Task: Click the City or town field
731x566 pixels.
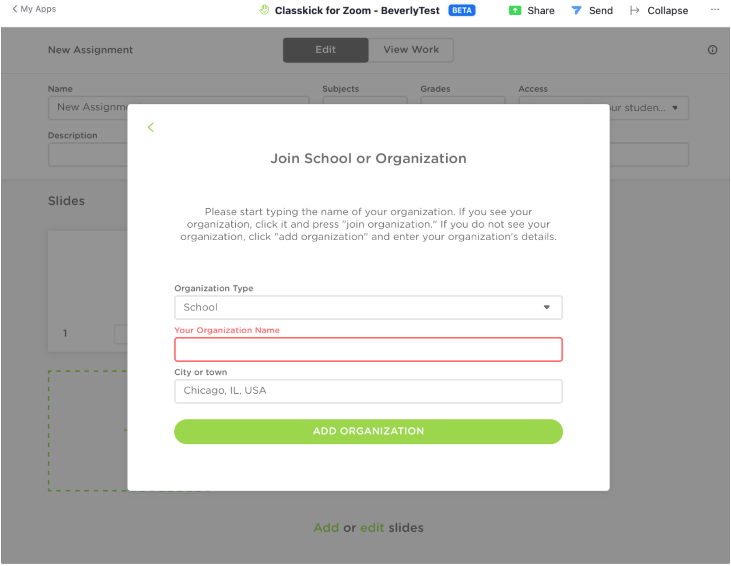Action: click(x=368, y=391)
